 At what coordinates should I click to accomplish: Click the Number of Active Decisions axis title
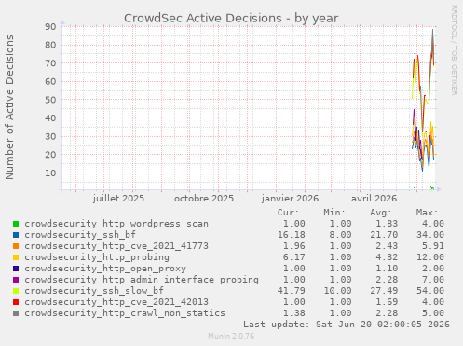9,107
